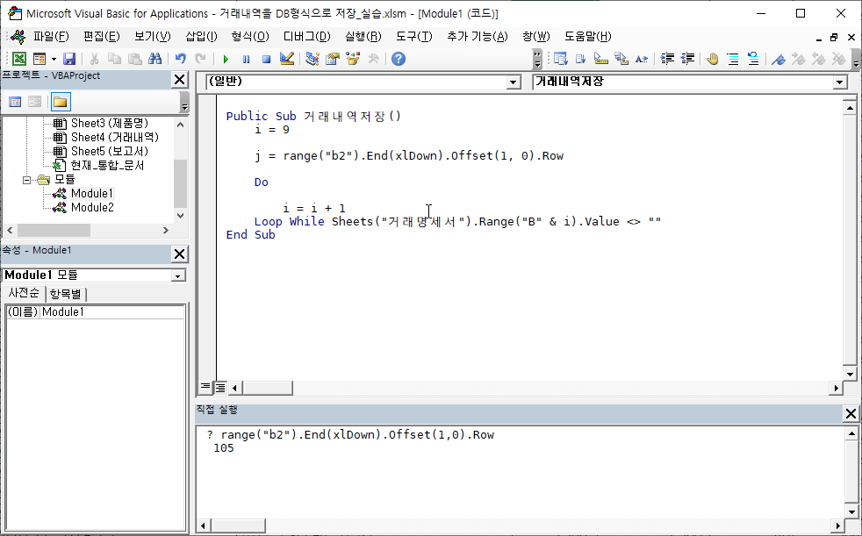This screenshot has height=536, width=862.
Task: Switch to Full Module View at the code window bottom
Action: [220, 388]
